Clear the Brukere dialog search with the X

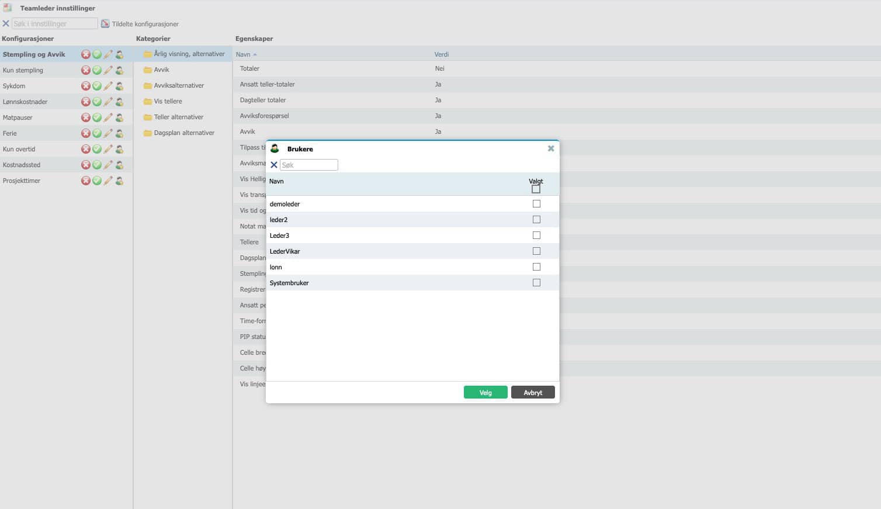click(x=274, y=165)
